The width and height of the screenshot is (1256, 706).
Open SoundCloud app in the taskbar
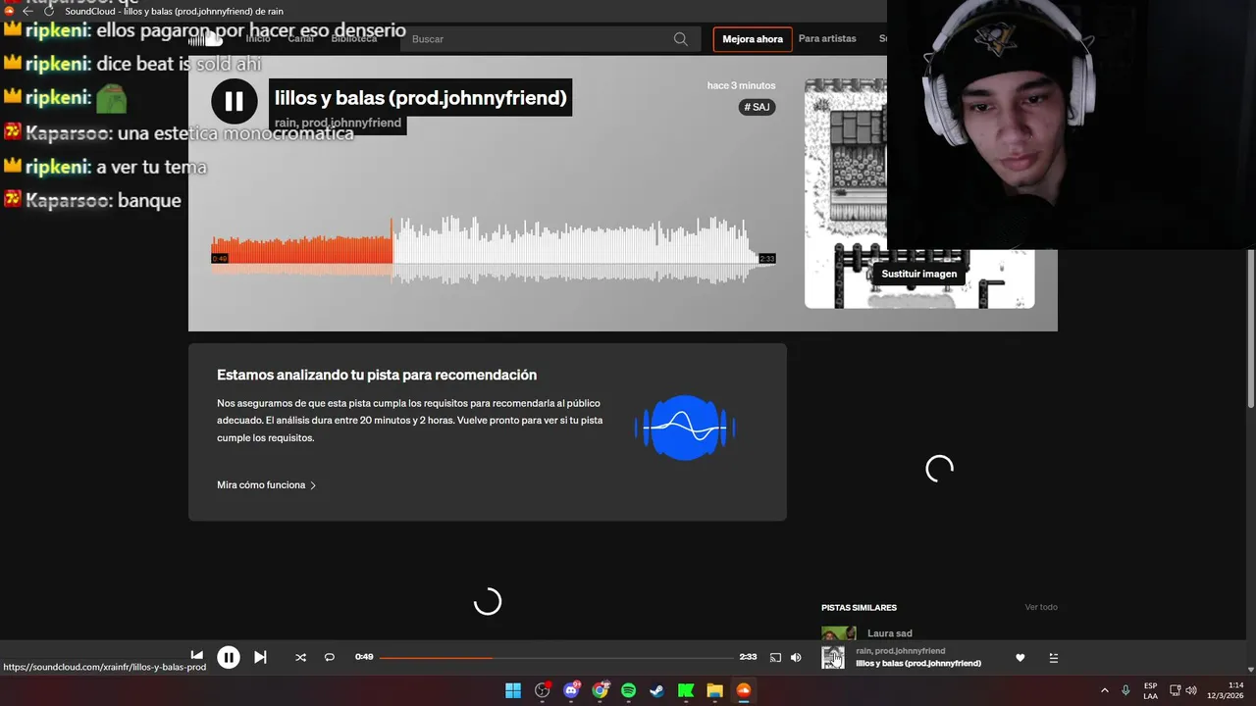tap(744, 690)
